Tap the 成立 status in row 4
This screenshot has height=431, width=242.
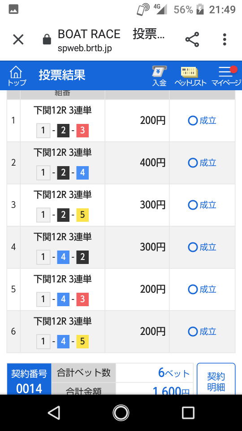[202, 247]
